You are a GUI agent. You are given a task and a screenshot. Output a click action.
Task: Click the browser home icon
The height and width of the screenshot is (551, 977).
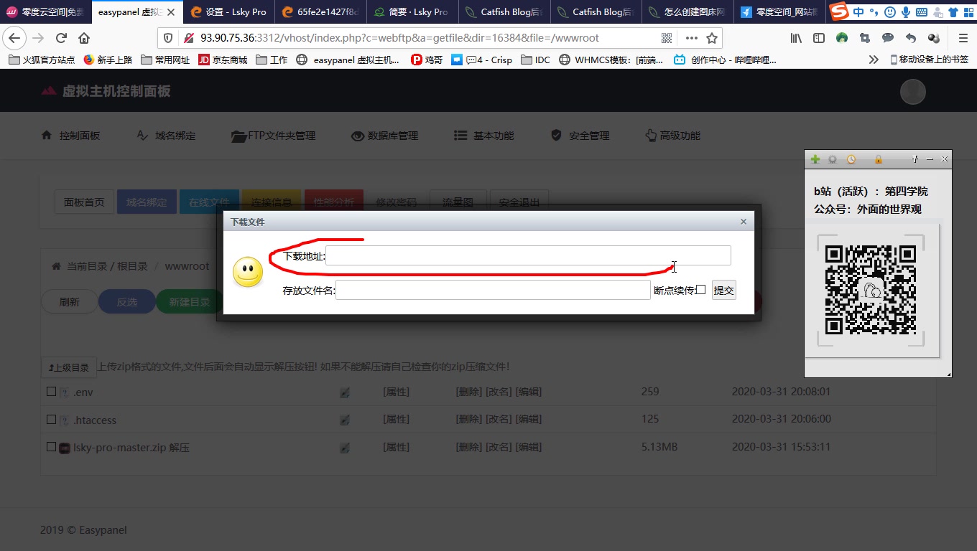[x=84, y=38]
